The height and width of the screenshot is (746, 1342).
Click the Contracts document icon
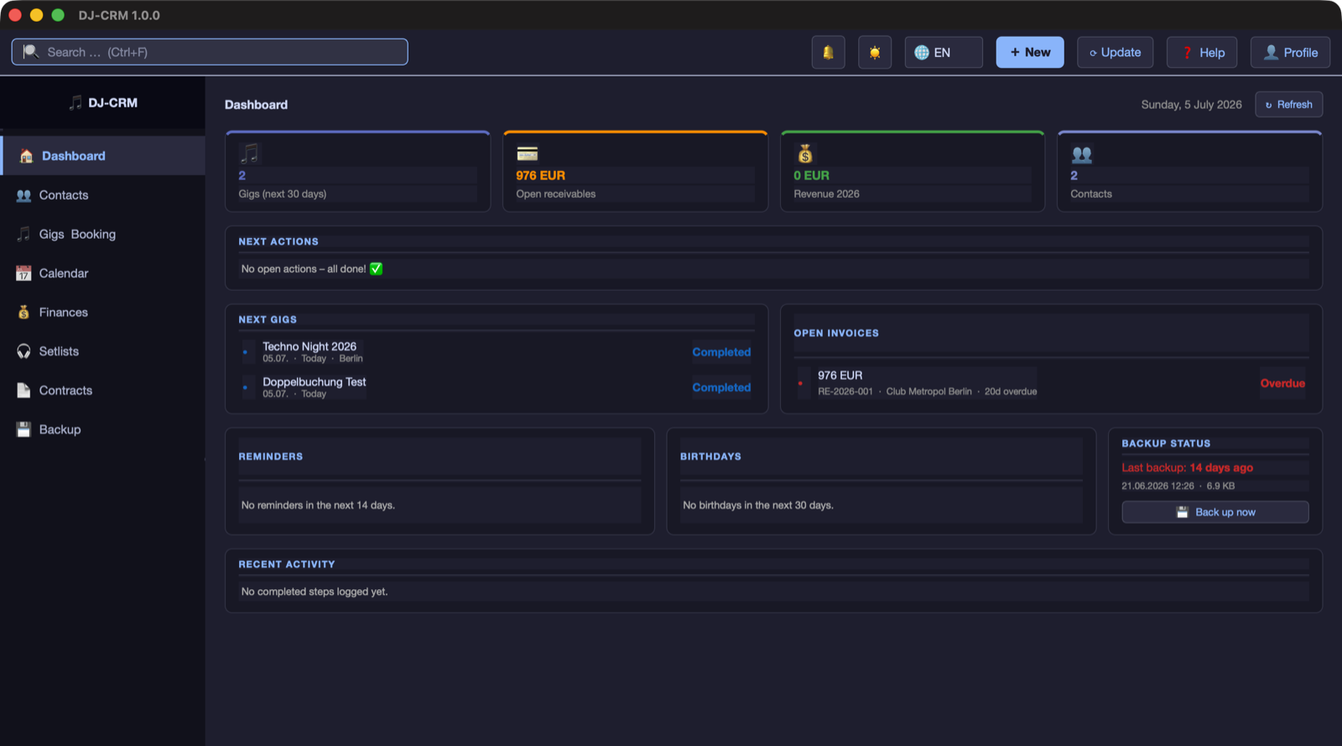click(23, 391)
